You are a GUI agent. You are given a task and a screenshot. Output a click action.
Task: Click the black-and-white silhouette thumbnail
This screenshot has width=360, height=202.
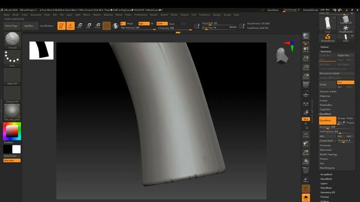[41, 50]
